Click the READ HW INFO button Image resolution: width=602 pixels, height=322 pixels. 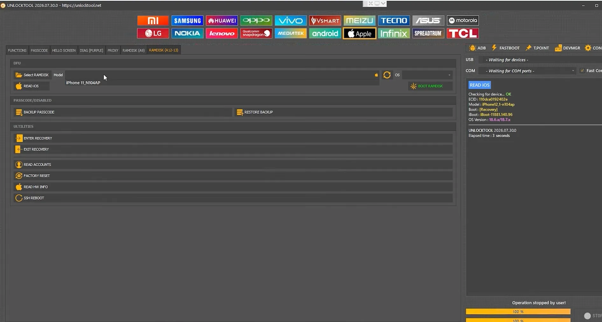pos(233,187)
